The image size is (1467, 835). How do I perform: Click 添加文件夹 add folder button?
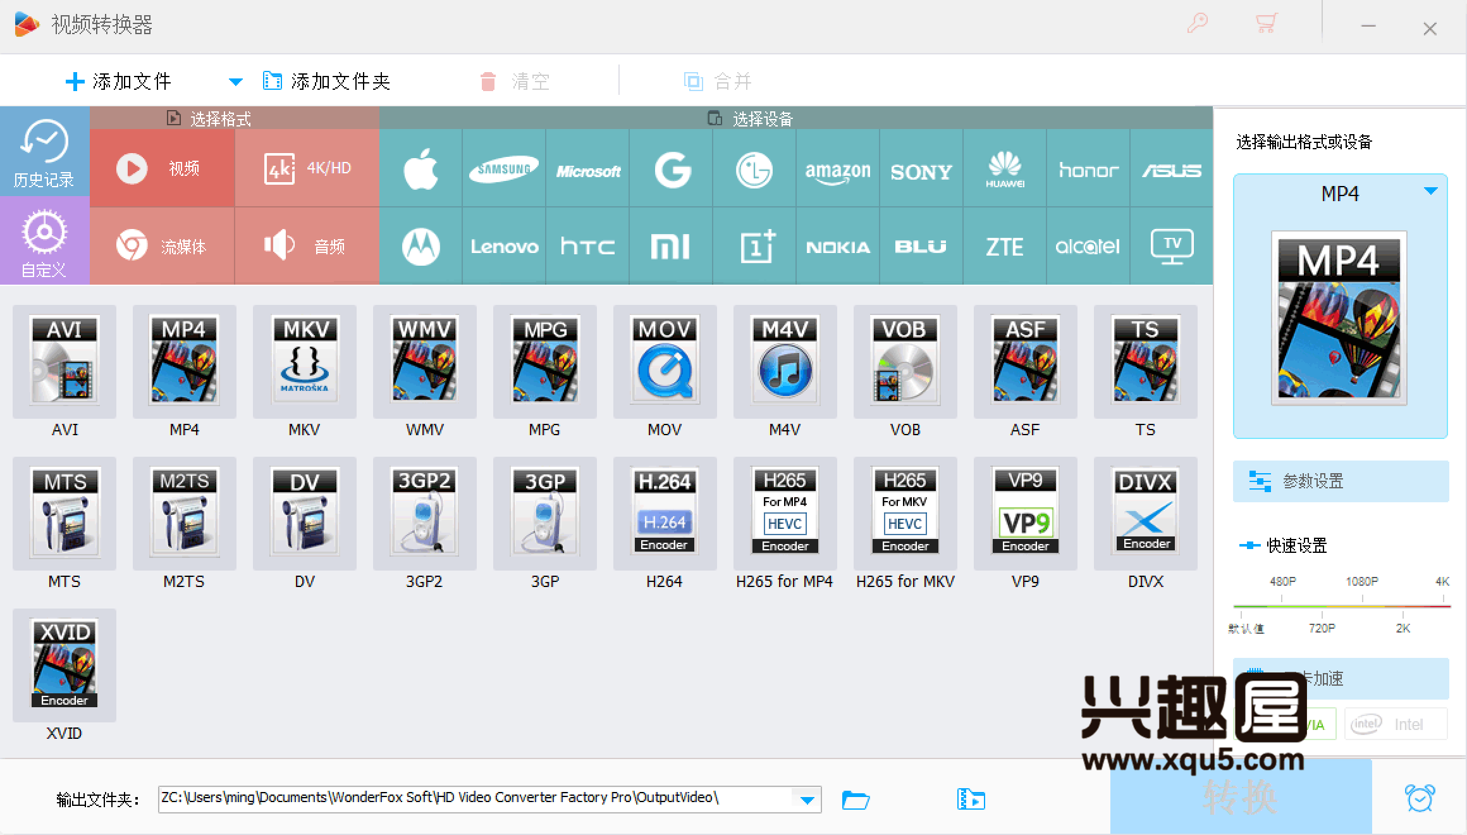[326, 81]
